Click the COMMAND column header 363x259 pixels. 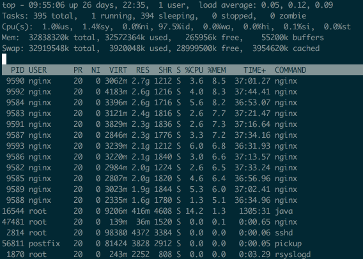point(291,70)
